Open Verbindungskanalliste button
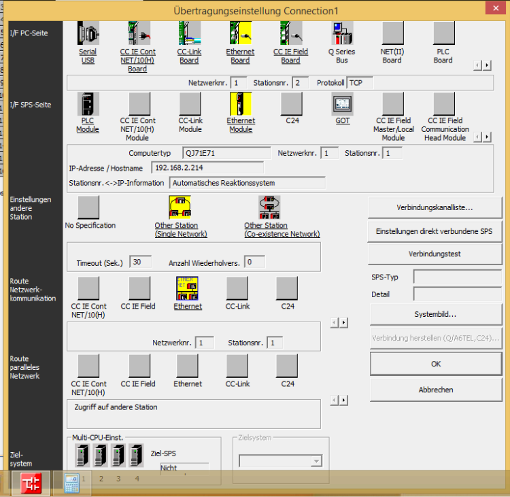 pos(435,207)
